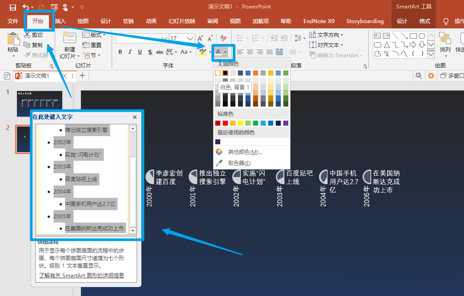Viewport: 464px width, 296px height.
Task: Toggle Strikethrough abc formatting
Action: (x=160, y=52)
